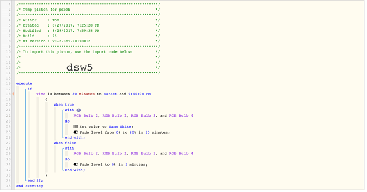Select the Warm White color value

point(120,127)
